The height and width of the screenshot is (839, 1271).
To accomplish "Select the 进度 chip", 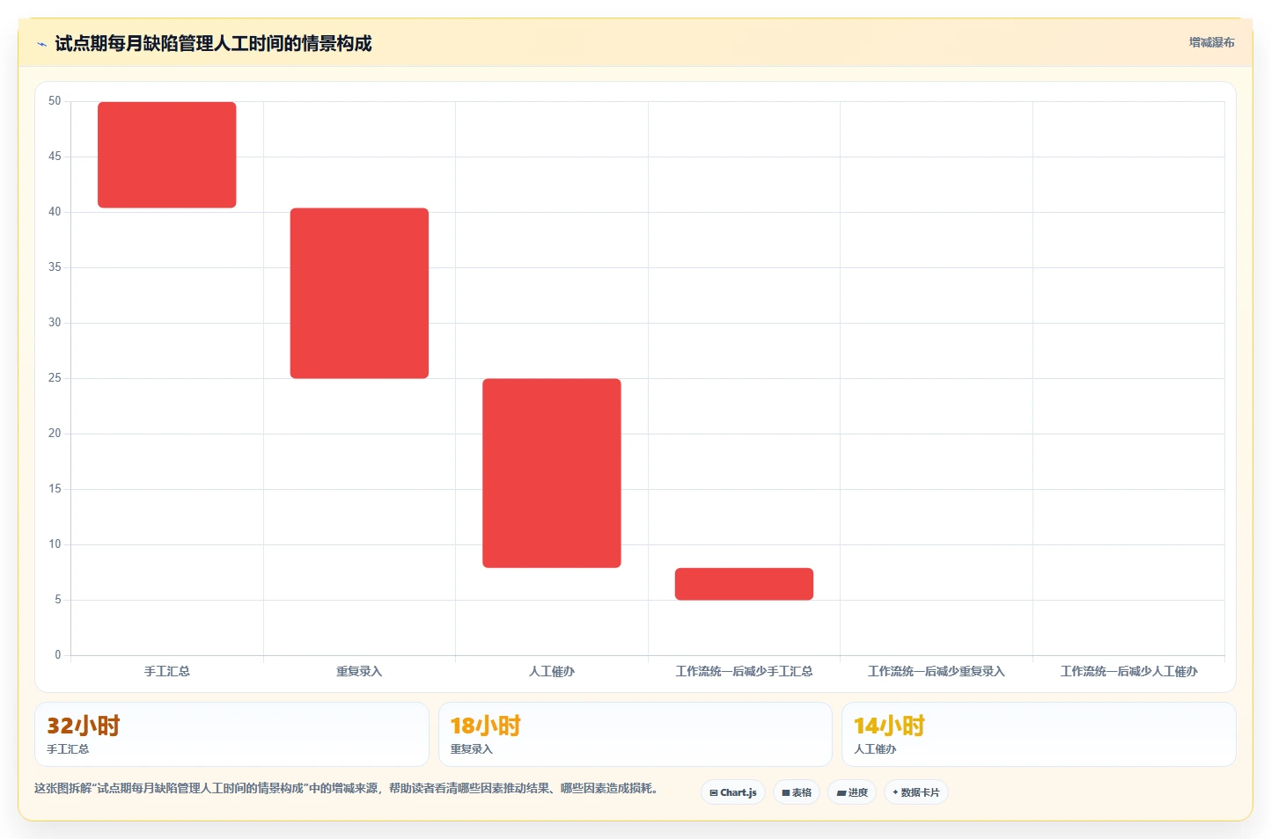I will point(852,792).
